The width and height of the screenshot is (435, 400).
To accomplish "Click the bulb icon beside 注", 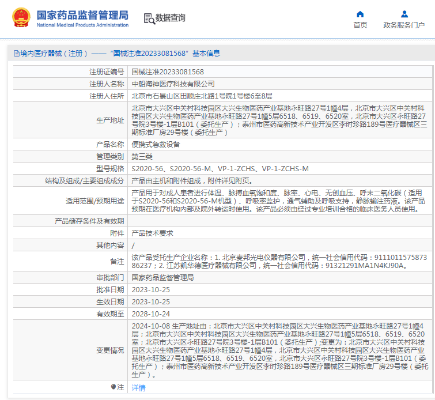I will pyautogui.click(x=113, y=387).
